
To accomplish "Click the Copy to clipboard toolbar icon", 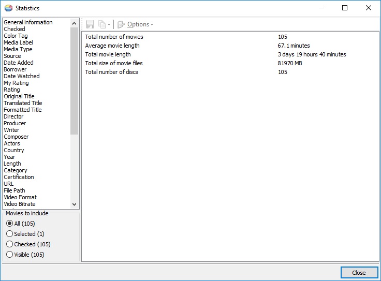I will tap(102, 24).
